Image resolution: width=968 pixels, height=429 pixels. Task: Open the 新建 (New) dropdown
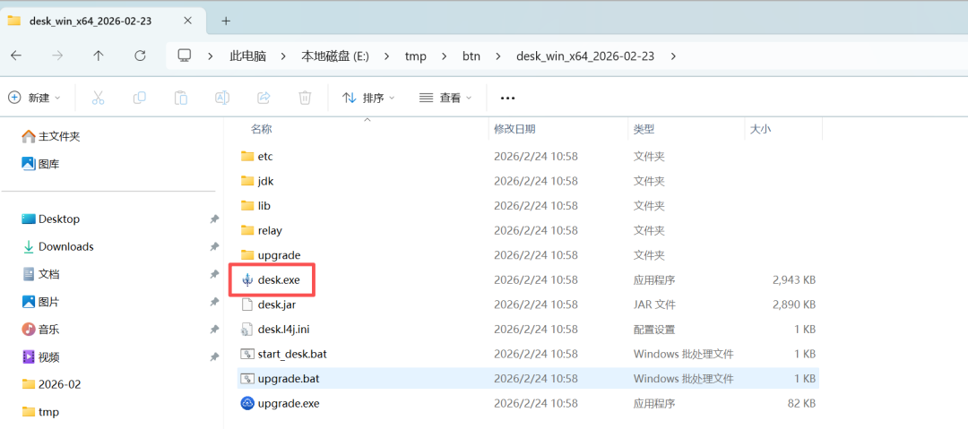[x=35, y=98]
